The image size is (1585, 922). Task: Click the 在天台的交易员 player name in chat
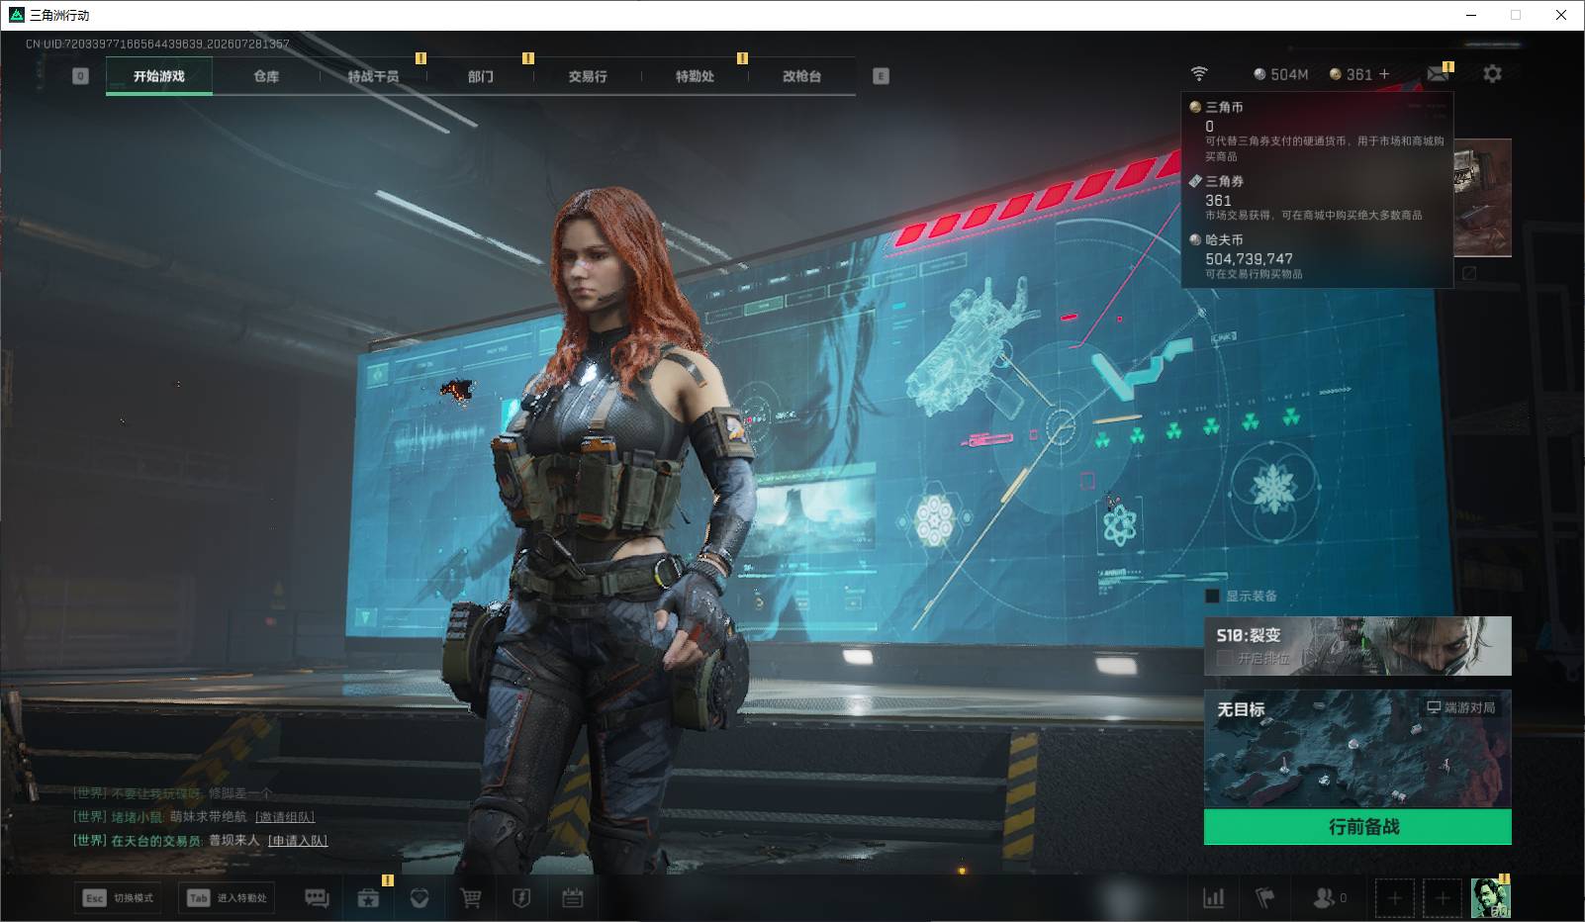click(x=155, y=841)
